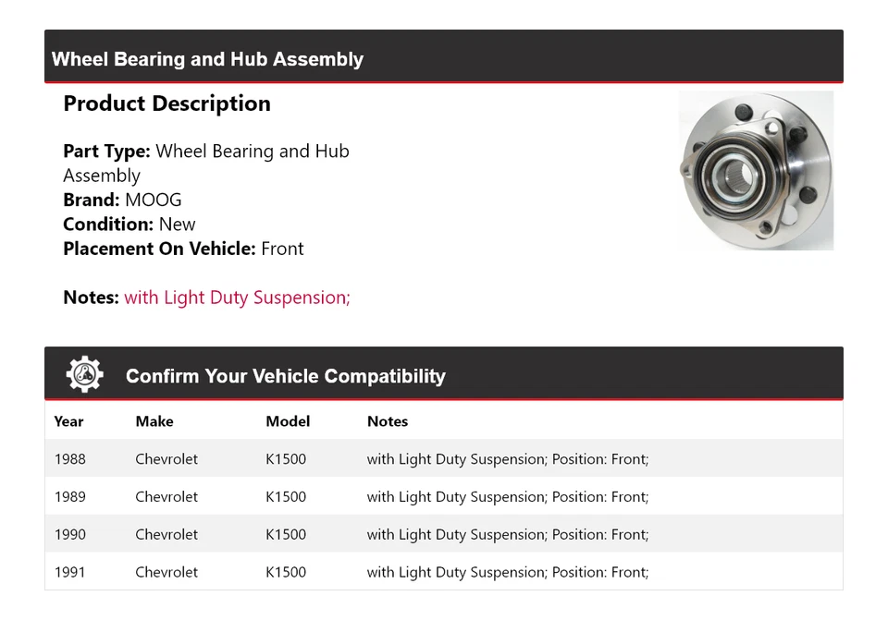Open the wheel hub product image
The height and width of the screenshot is (620, 888).
pos(756,171)
